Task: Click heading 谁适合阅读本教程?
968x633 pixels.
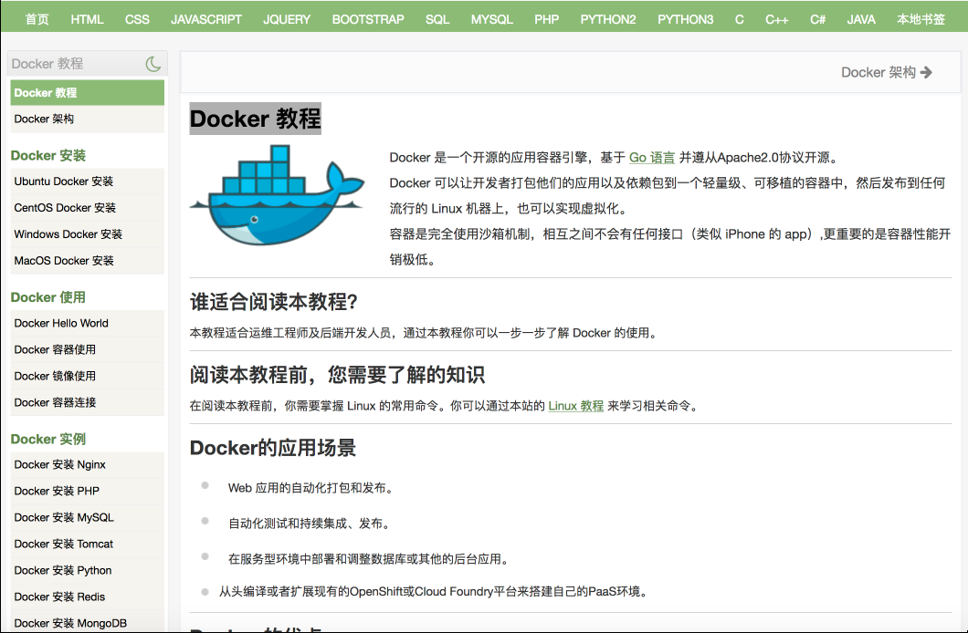Action: 273,302
